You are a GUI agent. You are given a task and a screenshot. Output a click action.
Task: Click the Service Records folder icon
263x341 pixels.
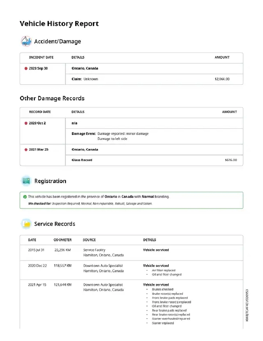(x=26, y=224)
